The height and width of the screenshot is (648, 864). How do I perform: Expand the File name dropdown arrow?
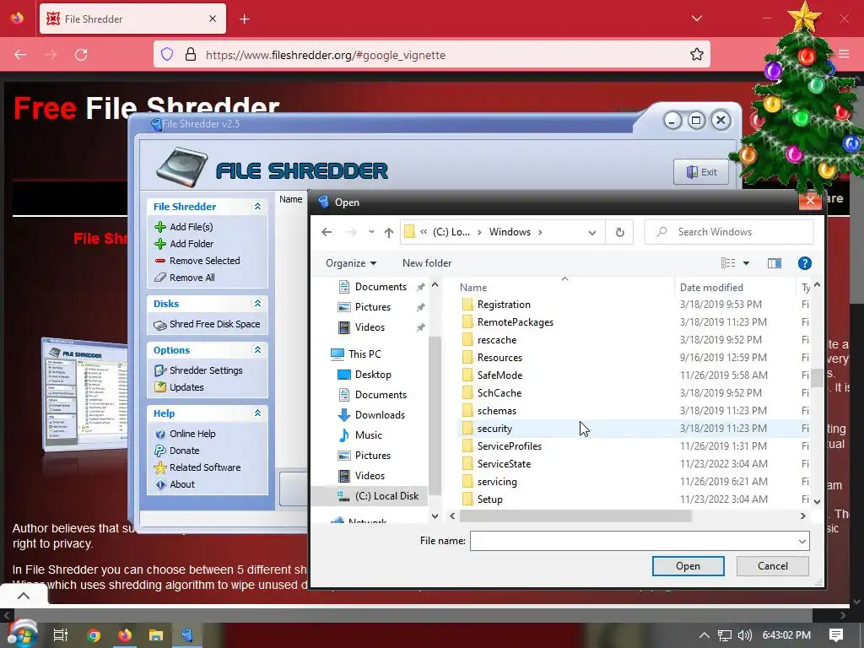coord(802,541)
